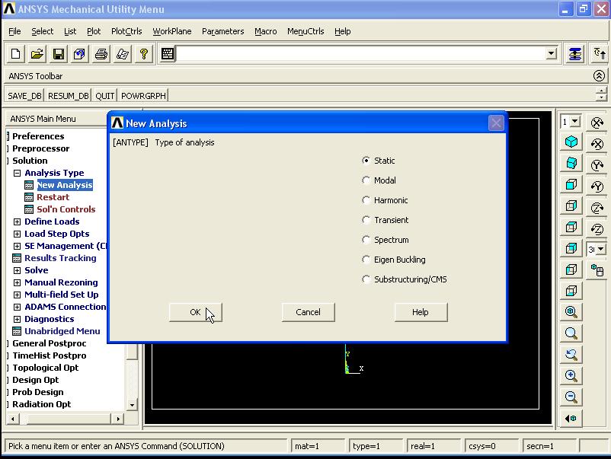Open the Pan-Zoom-Rotate toolbar icon
611x459 pixels.
(x=80, y=54)
